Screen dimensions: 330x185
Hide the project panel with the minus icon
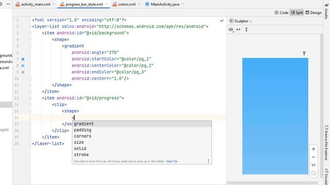[8, 4]
